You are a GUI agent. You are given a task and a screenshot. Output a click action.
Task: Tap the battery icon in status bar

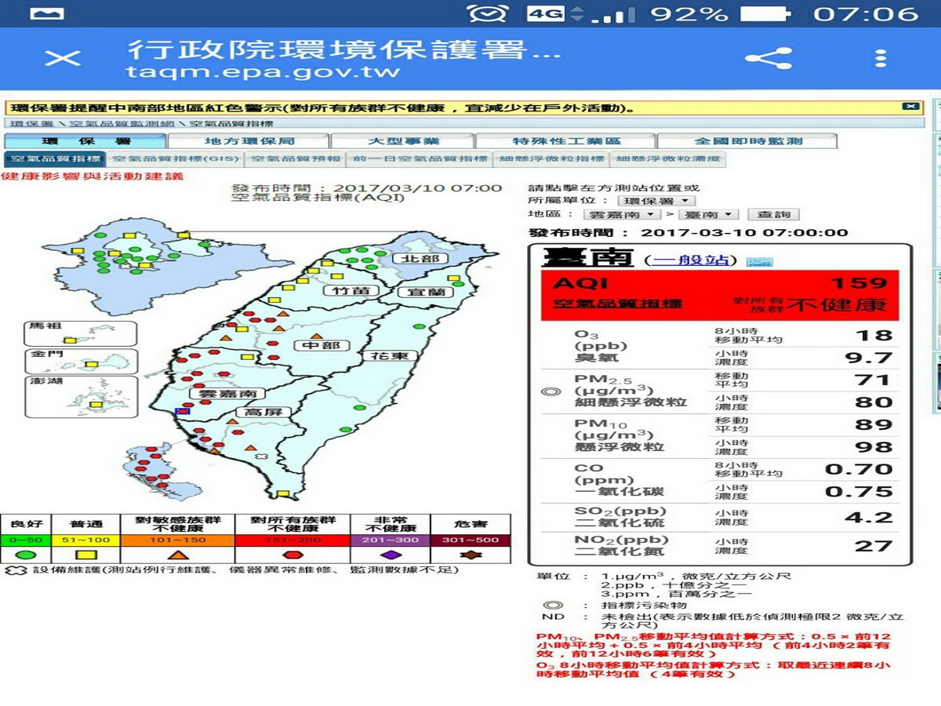pos(765,13)
